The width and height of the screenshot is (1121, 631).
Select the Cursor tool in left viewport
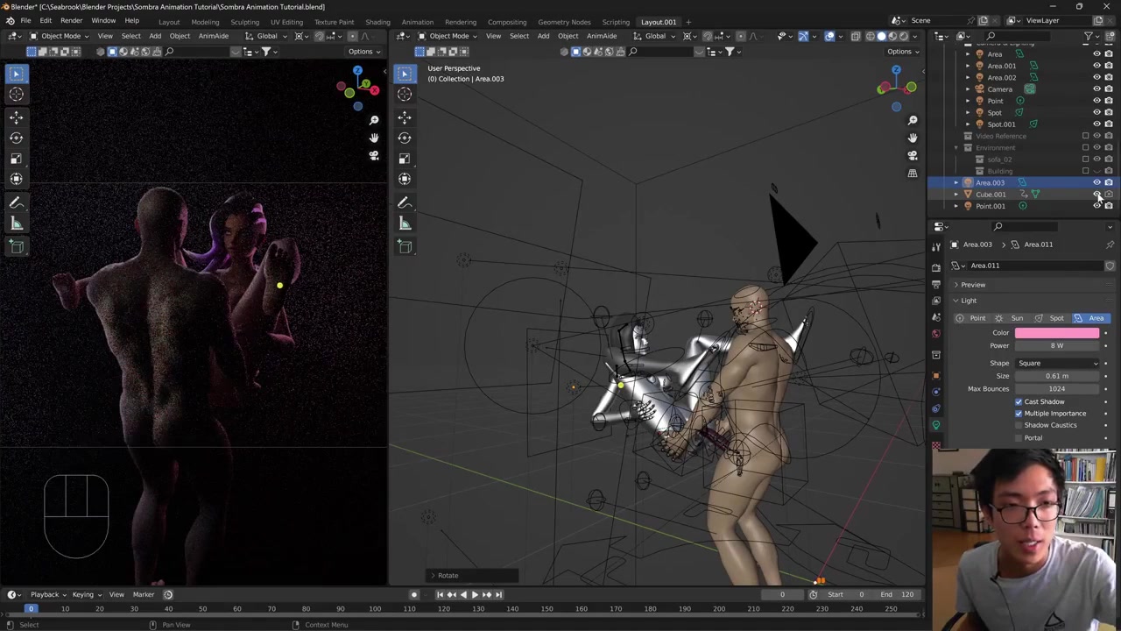point(16,94)
